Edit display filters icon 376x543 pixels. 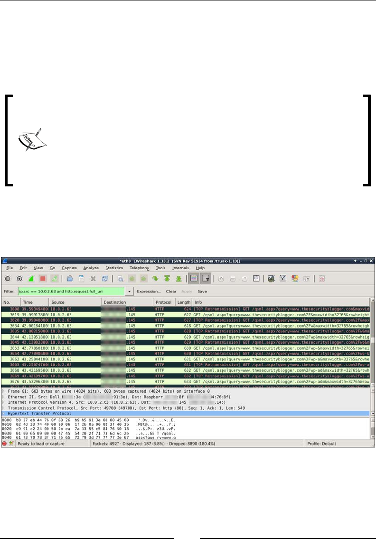click(283, 279)
